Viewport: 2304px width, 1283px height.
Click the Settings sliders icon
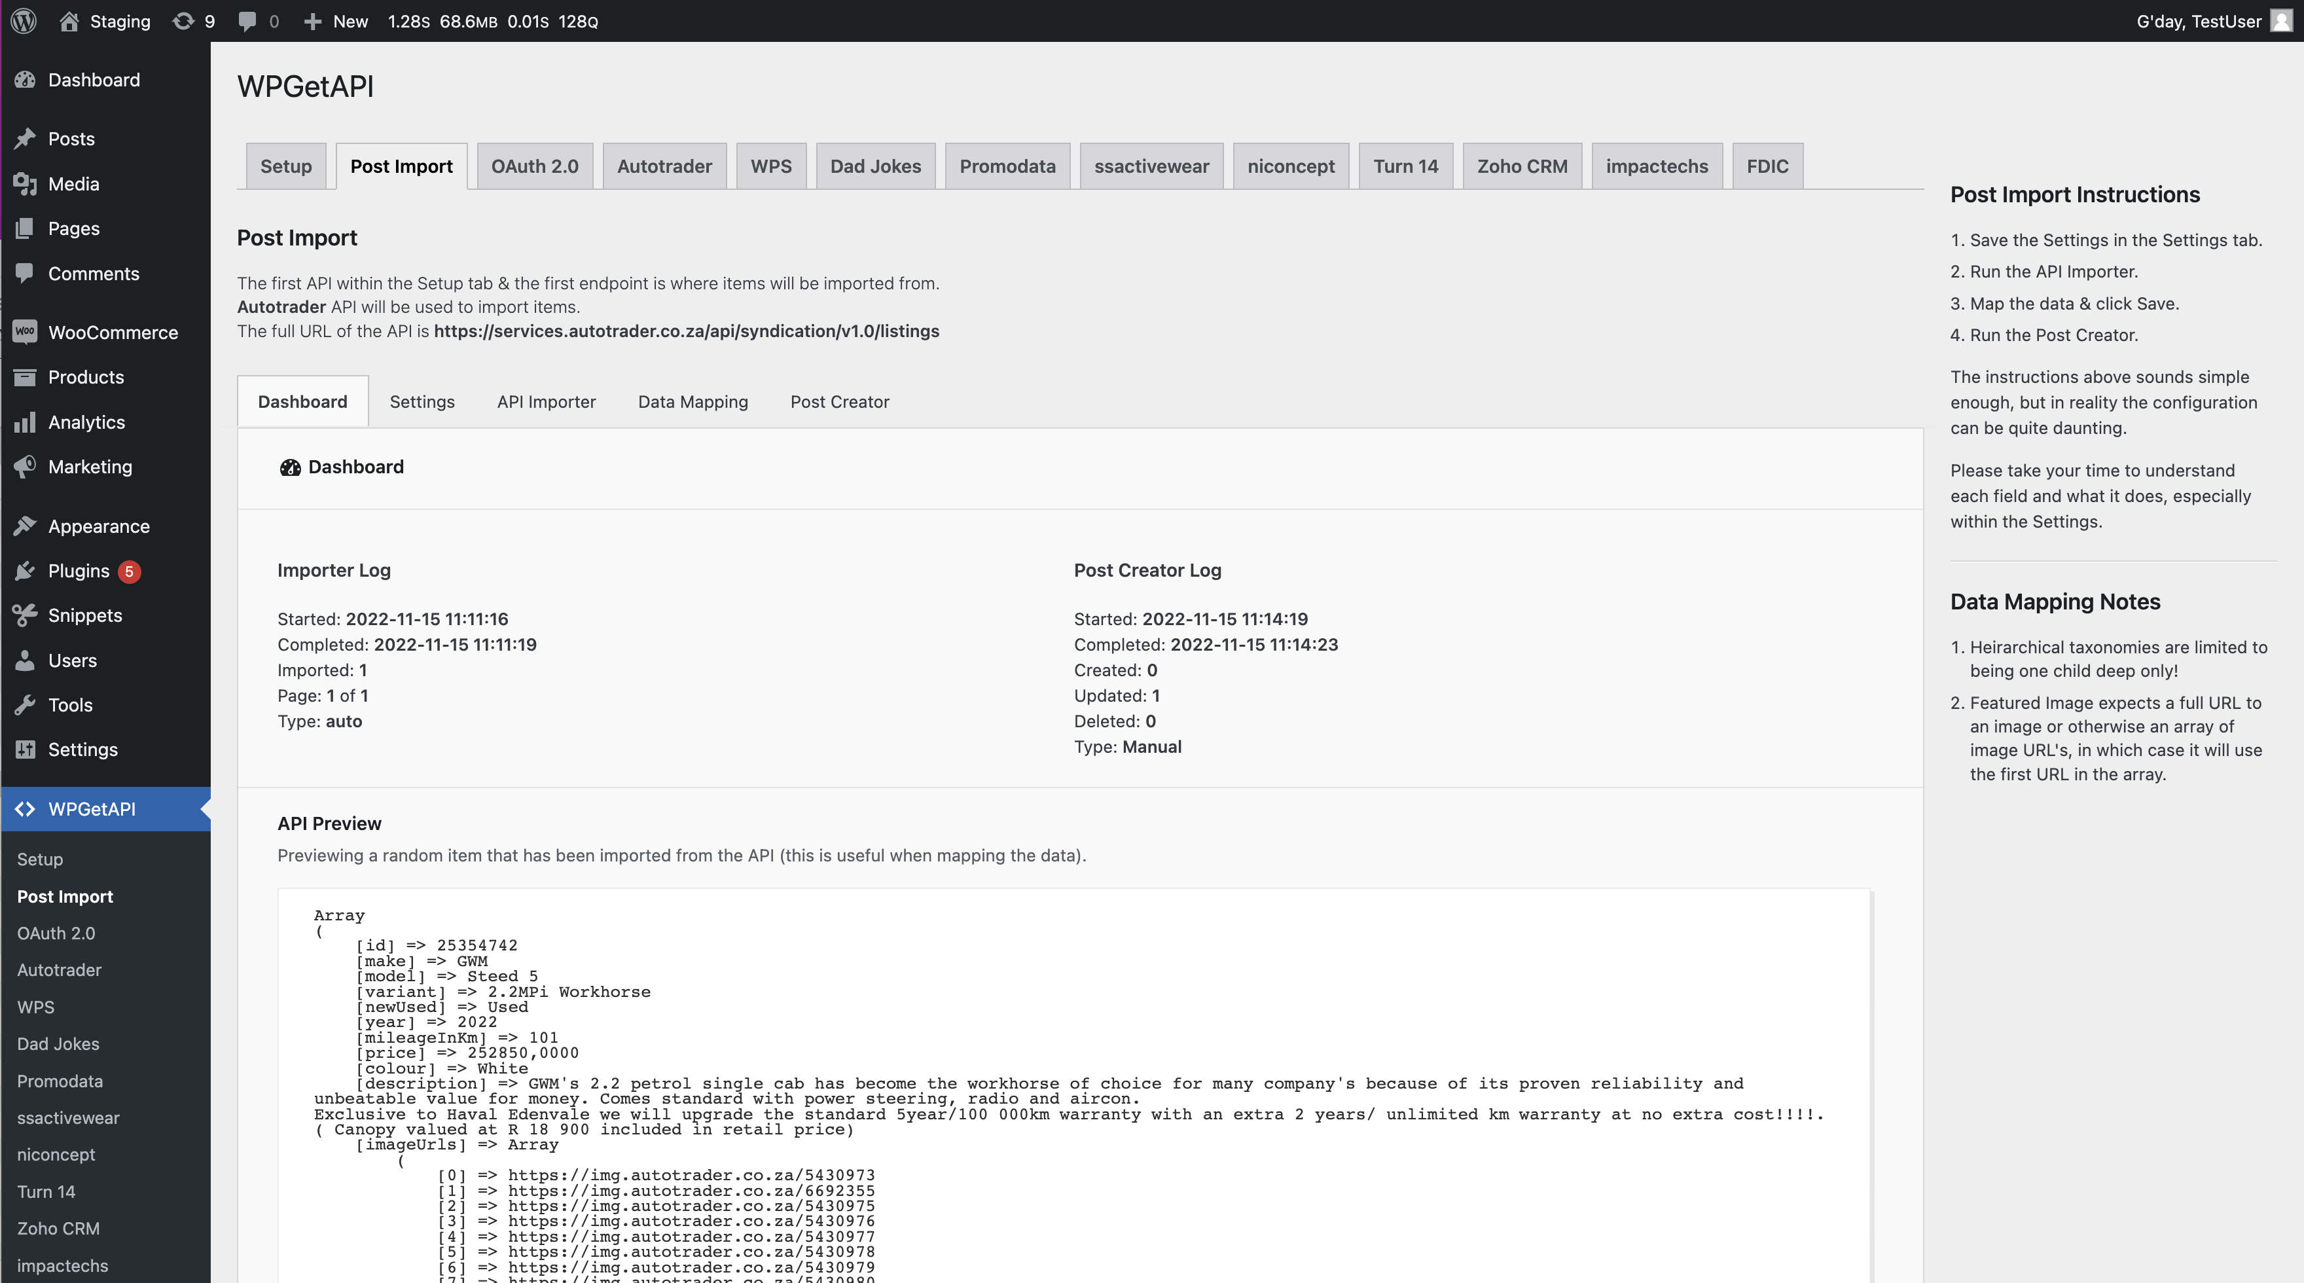(25, 750)
